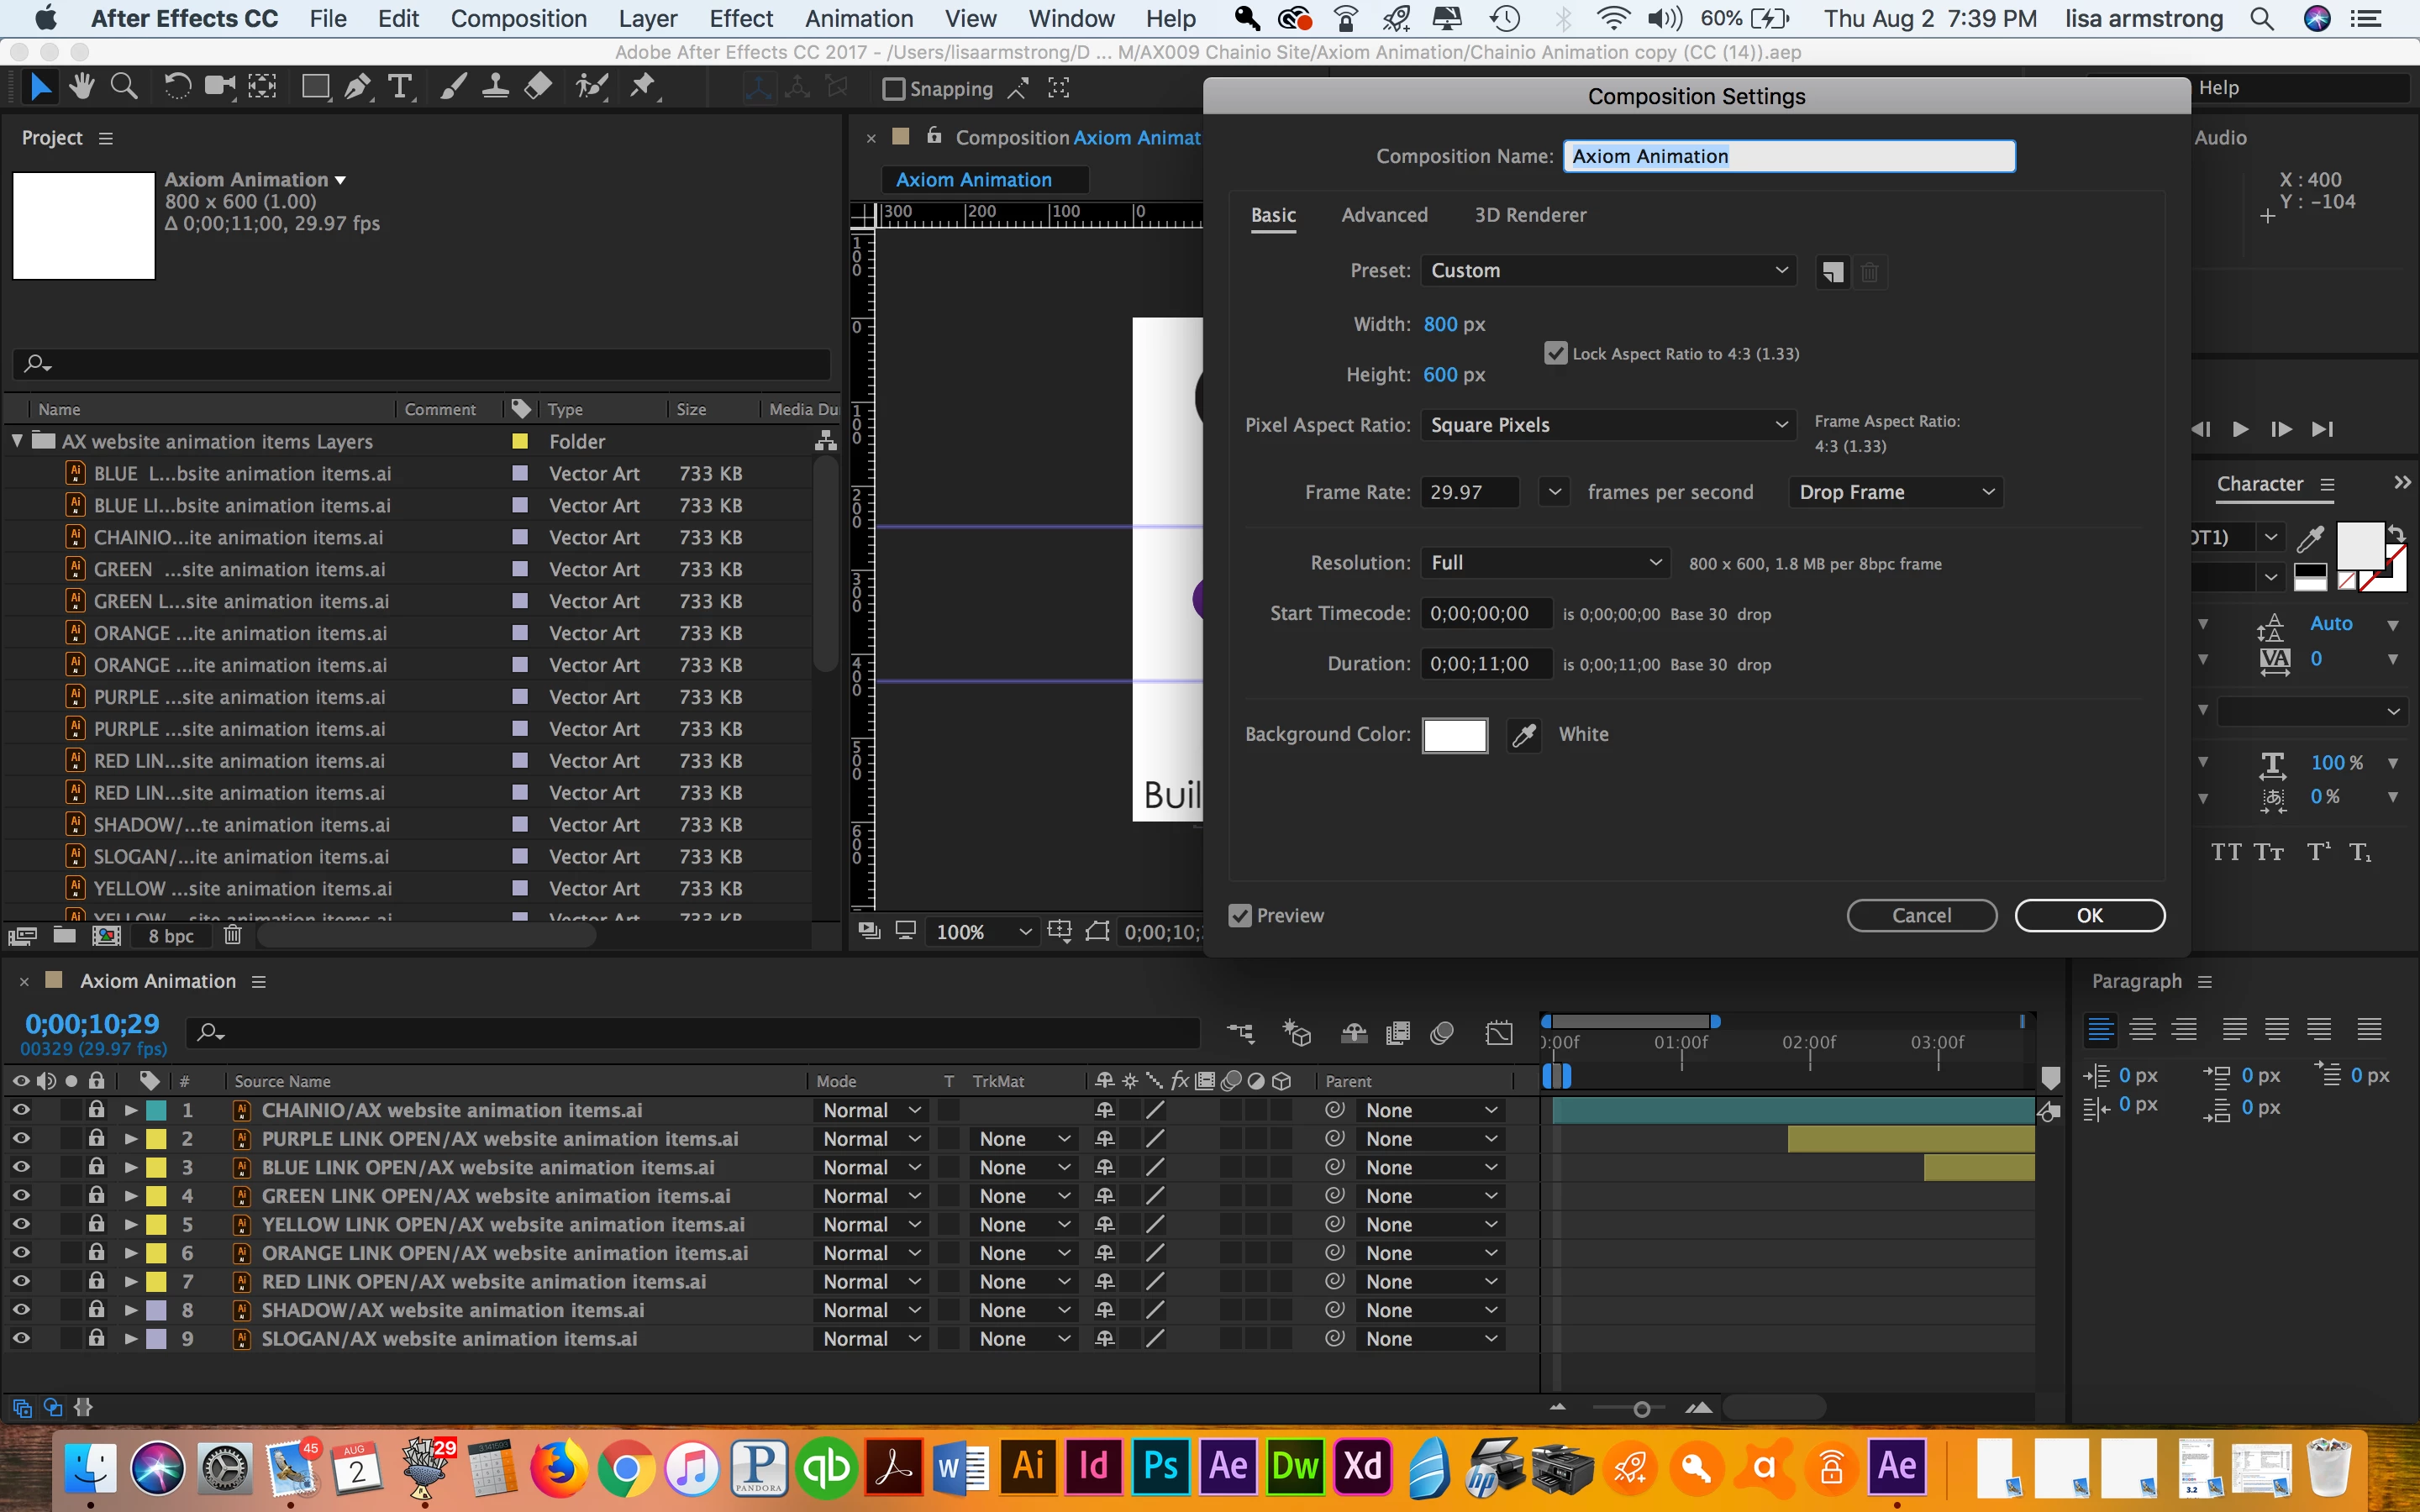Screen dimensions: 2420x1512
Task: Delete selected project item with trash icon
Action: pyautogui.click(x=233, y=935)
